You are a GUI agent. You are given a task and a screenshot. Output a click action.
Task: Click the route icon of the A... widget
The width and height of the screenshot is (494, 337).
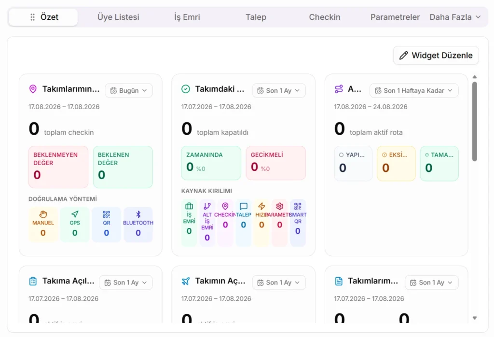339,89
